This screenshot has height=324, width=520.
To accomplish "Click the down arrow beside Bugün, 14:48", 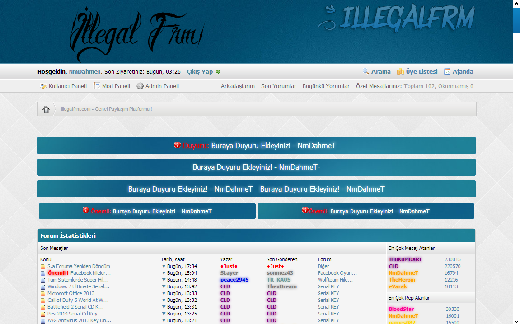I will click(x=164, y=280).
